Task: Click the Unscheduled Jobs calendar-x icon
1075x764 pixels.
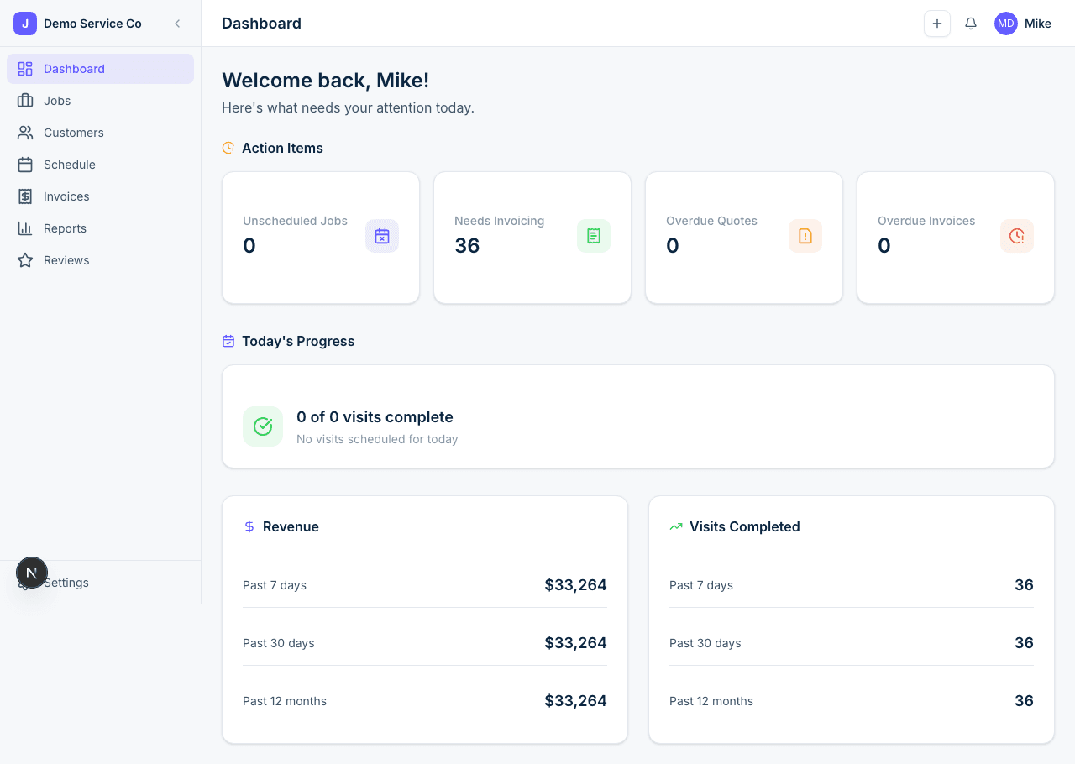Action: (382, 236)
